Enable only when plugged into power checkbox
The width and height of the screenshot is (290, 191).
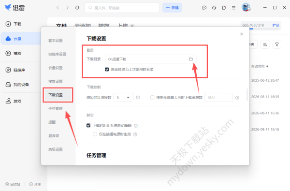tap(95, 134)
